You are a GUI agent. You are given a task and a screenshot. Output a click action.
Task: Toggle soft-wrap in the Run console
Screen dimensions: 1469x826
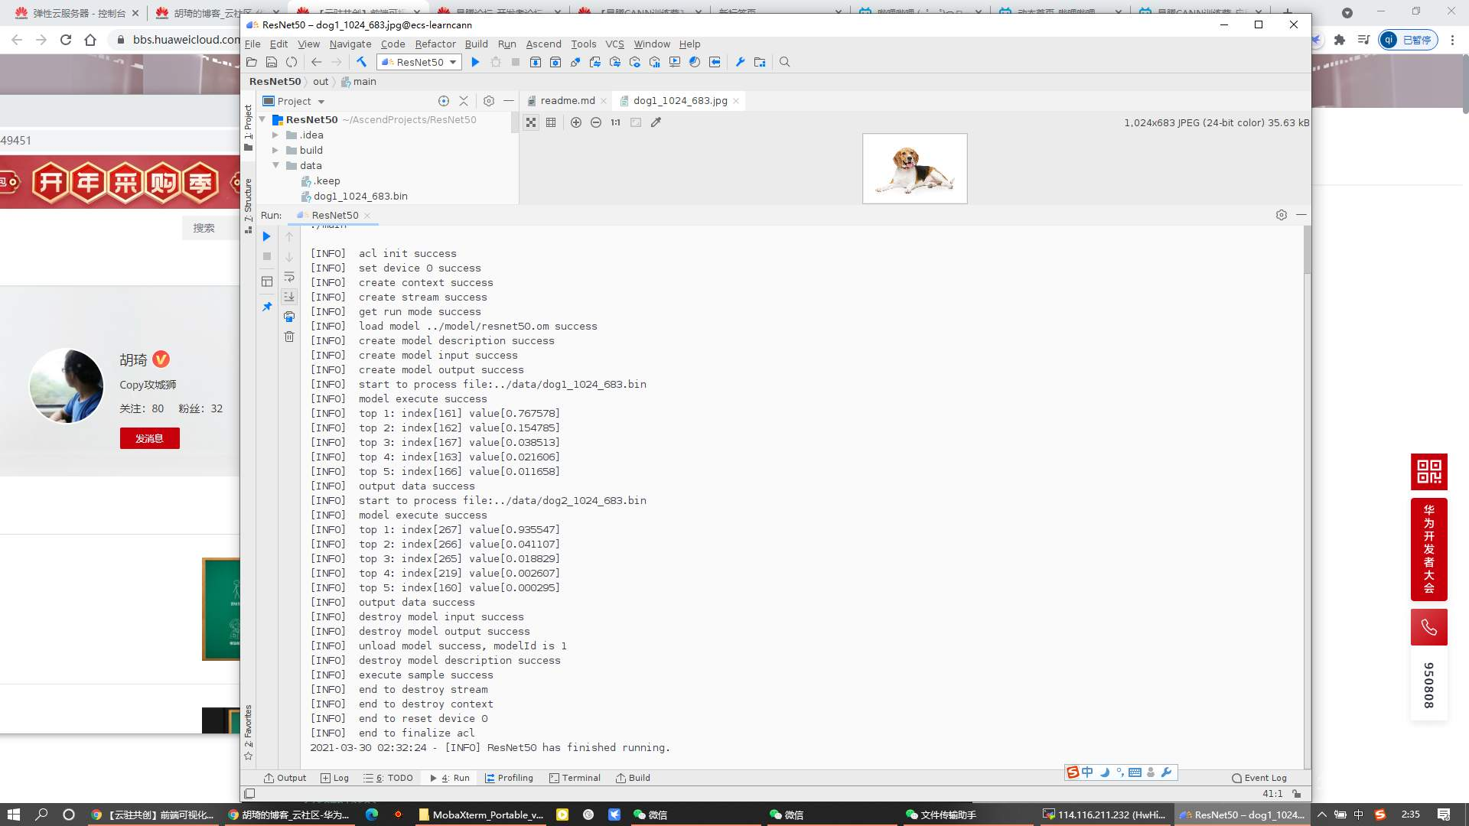point(289,277)
